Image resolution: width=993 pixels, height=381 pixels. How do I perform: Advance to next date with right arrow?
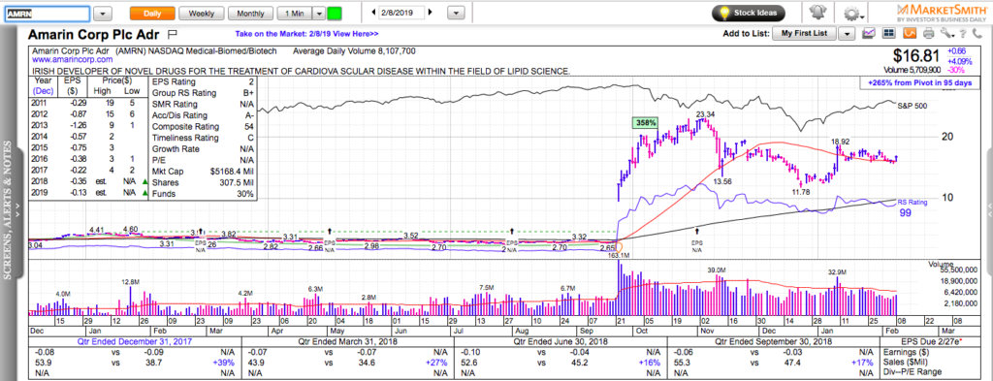click(x=432, y=13)
